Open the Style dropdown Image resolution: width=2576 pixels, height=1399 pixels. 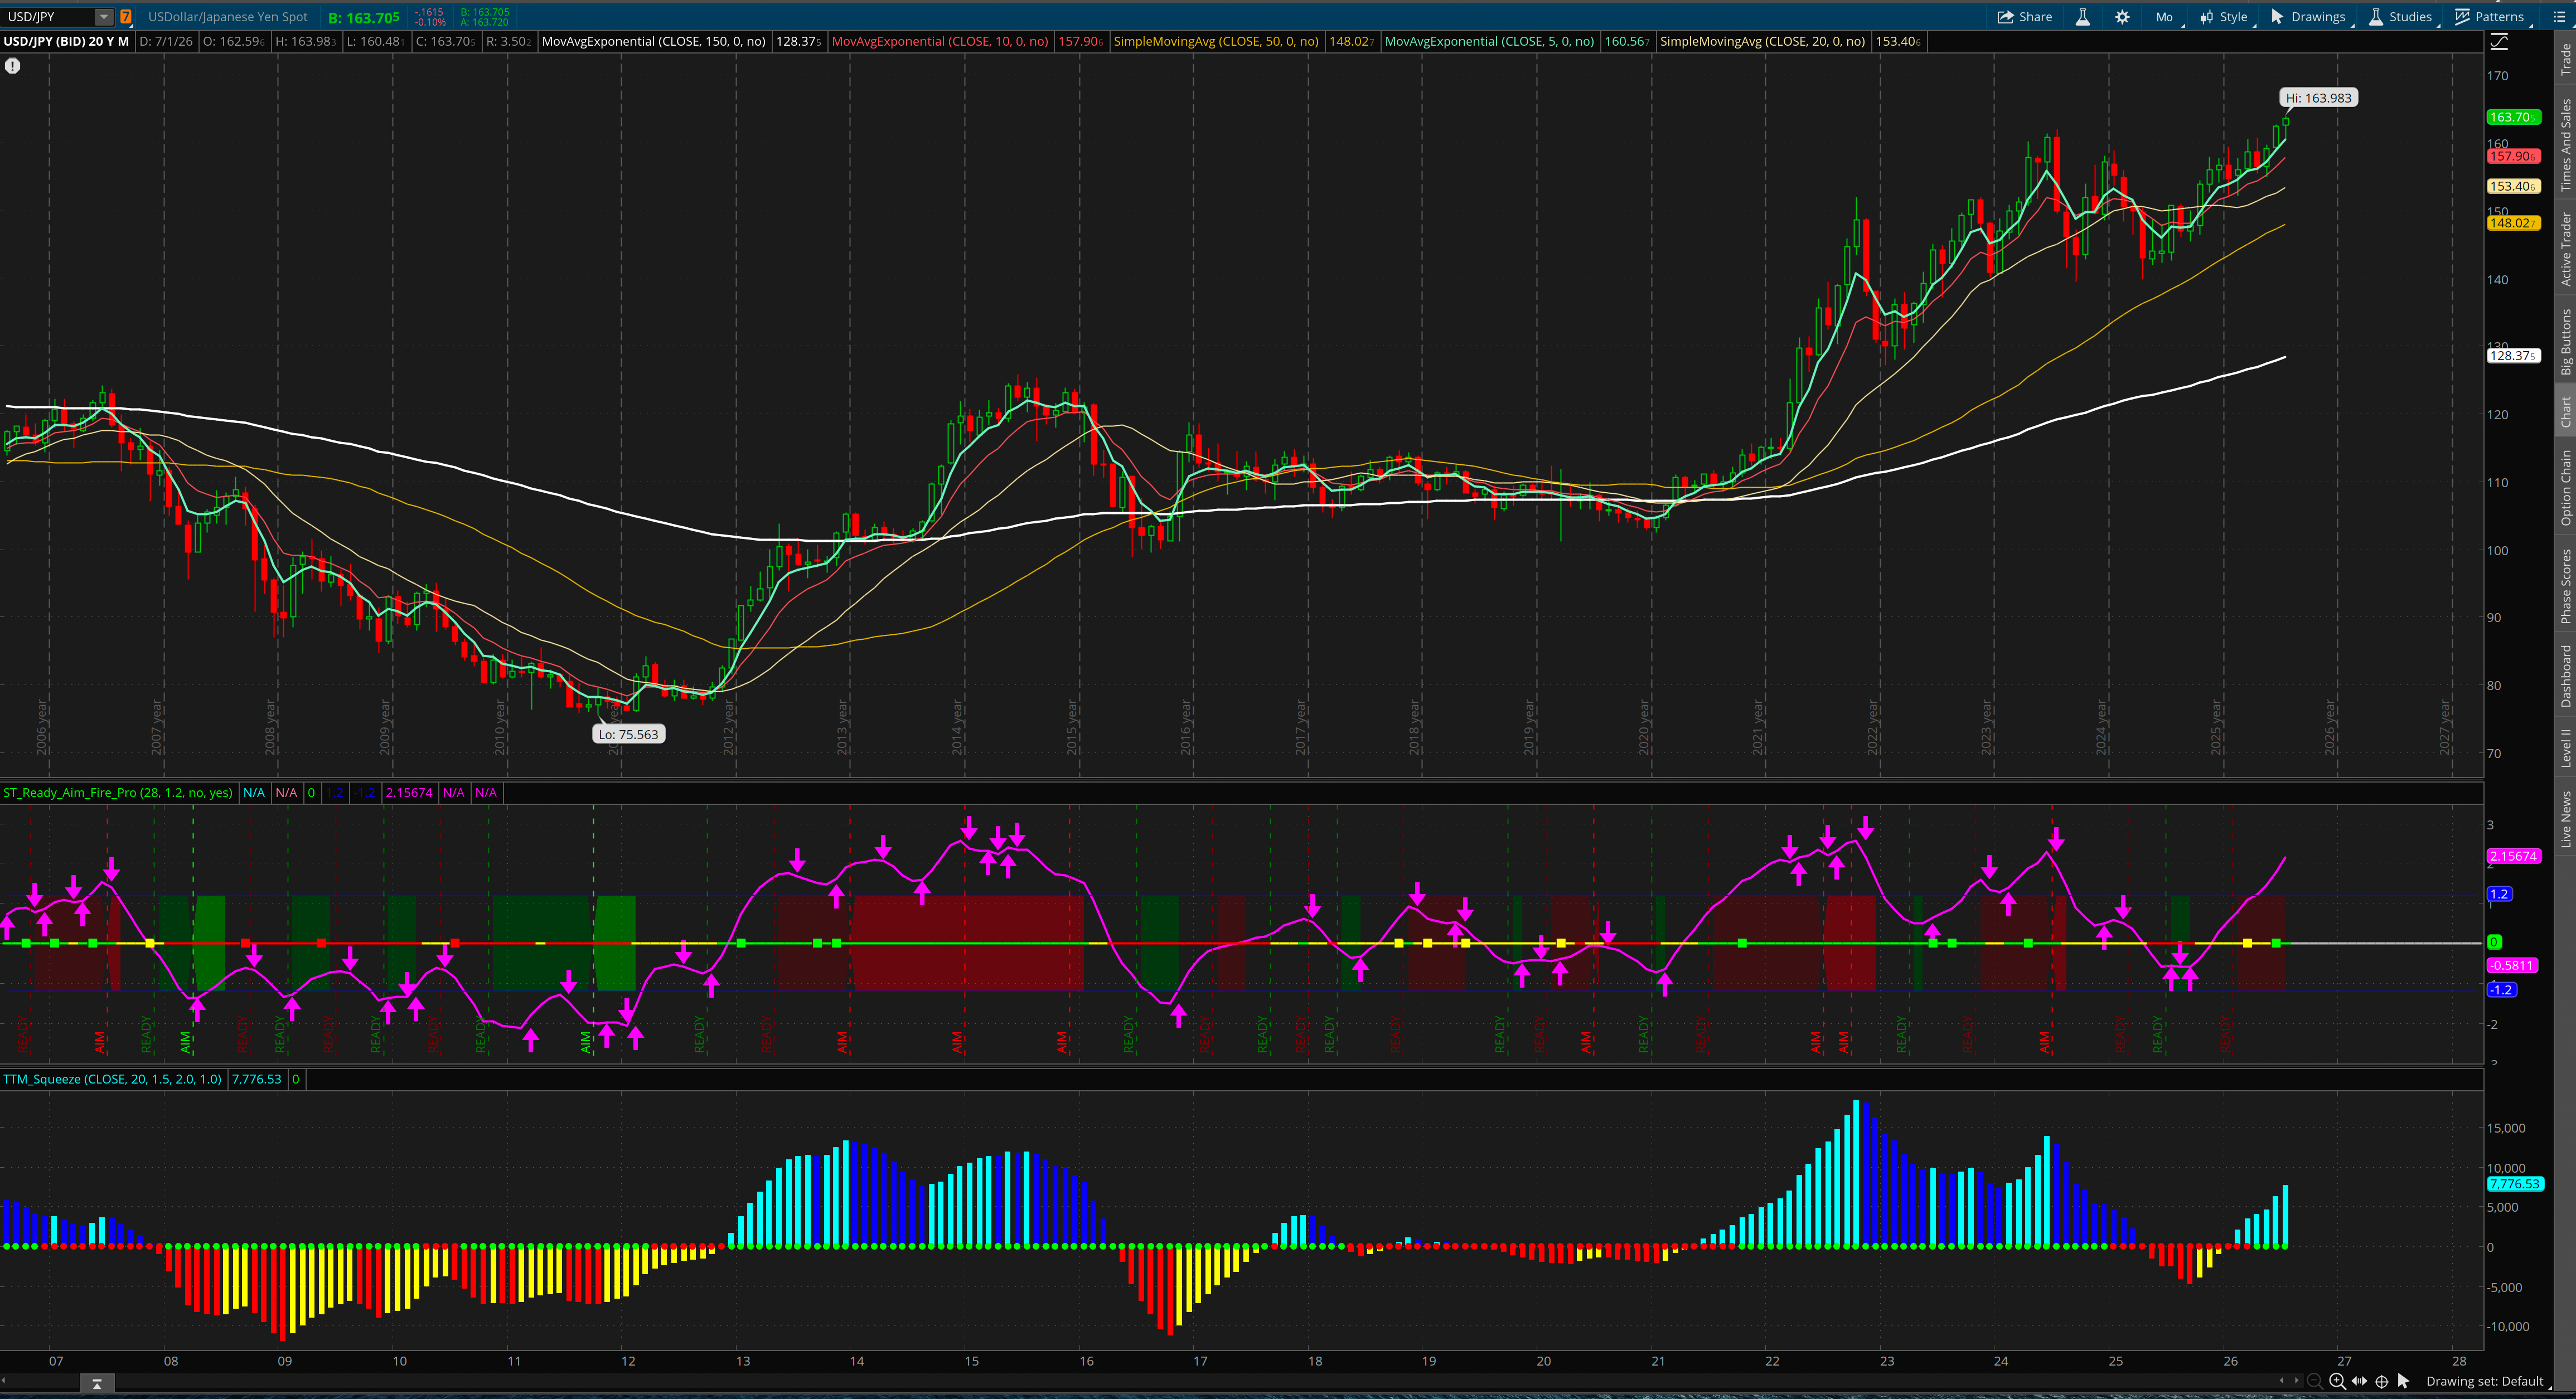pyautogui.click(x=2225, y=17)
